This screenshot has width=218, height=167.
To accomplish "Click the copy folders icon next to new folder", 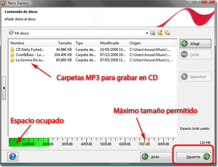I will [x=167, y=33].
